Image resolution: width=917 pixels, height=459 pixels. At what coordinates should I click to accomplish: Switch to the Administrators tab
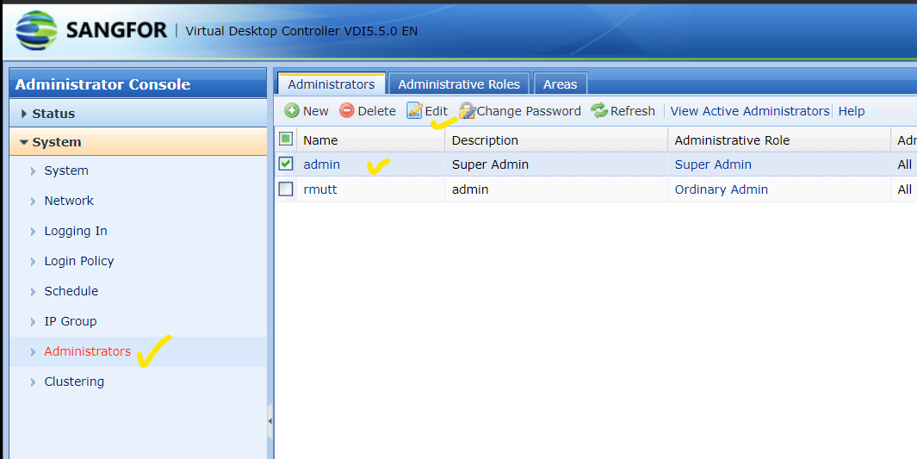[331, 84]
